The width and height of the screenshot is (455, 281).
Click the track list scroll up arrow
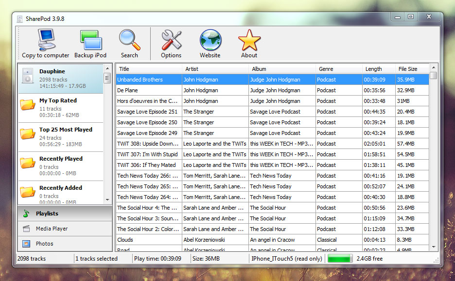click(434, 67)
